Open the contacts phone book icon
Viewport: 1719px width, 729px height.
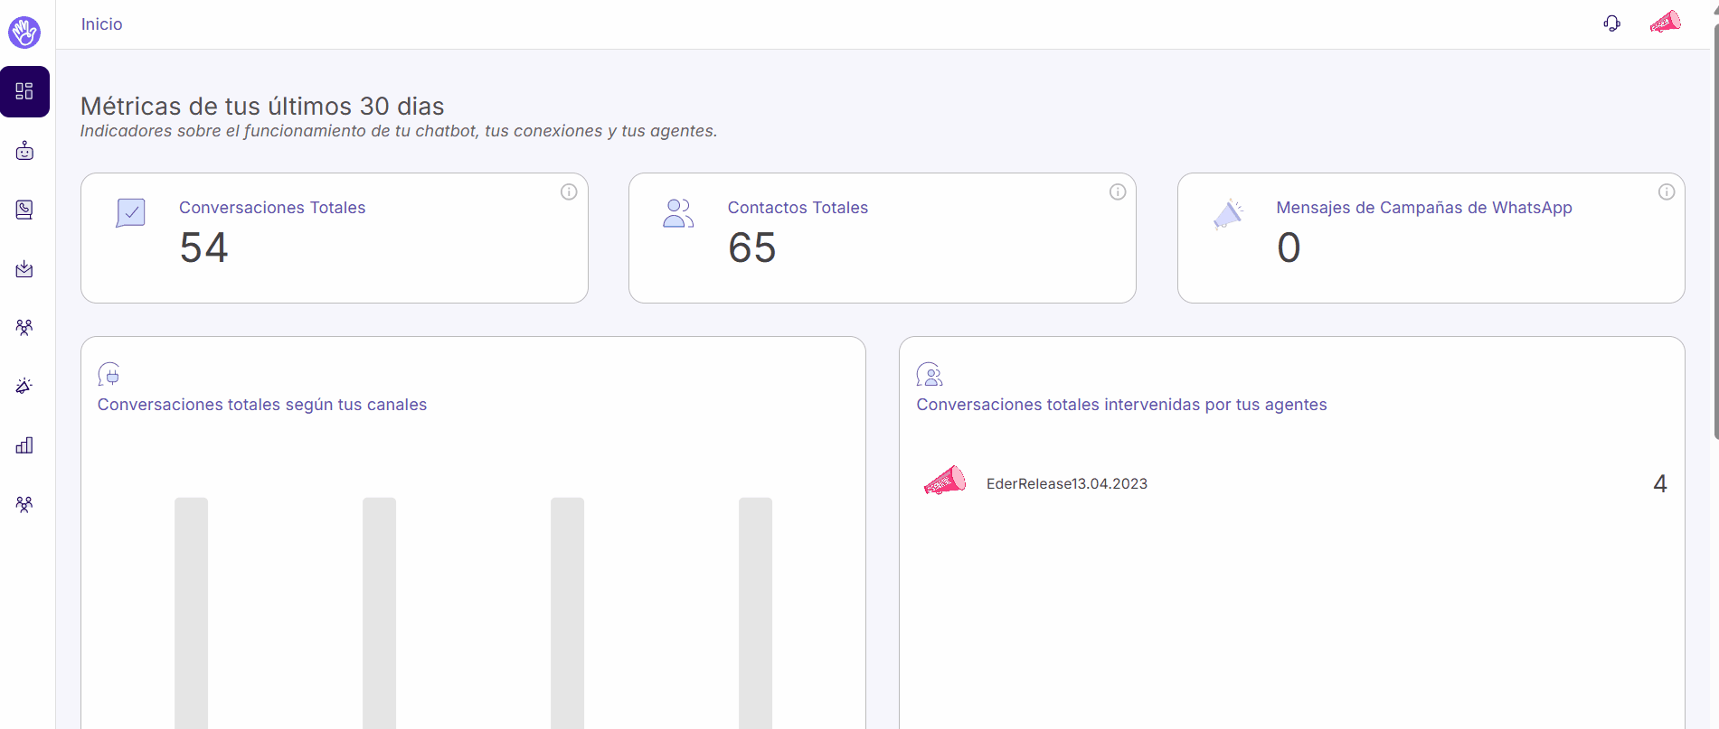(x=24, y=210)
